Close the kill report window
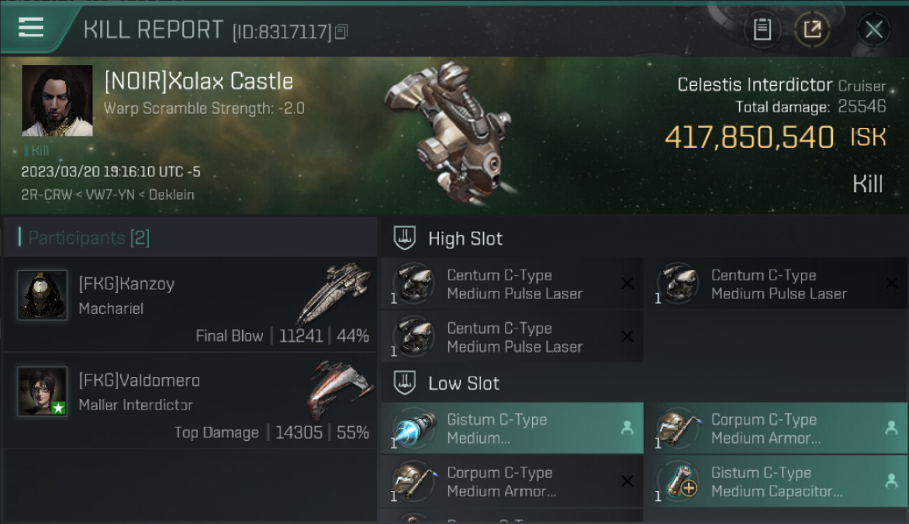This screenshot has height=524, width=909. tap(873, 29)
